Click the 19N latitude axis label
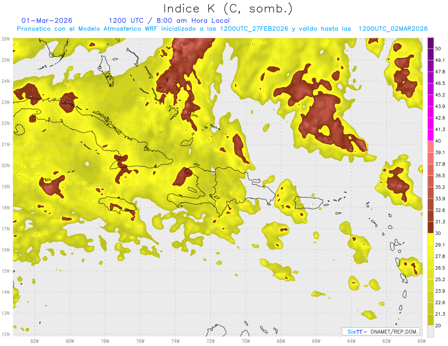Image resolution: width=448 pixels, height=346 pixels. 6,186
